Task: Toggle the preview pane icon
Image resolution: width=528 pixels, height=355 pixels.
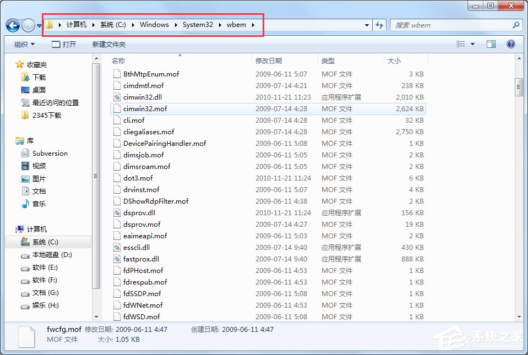Action: (490, 44)
